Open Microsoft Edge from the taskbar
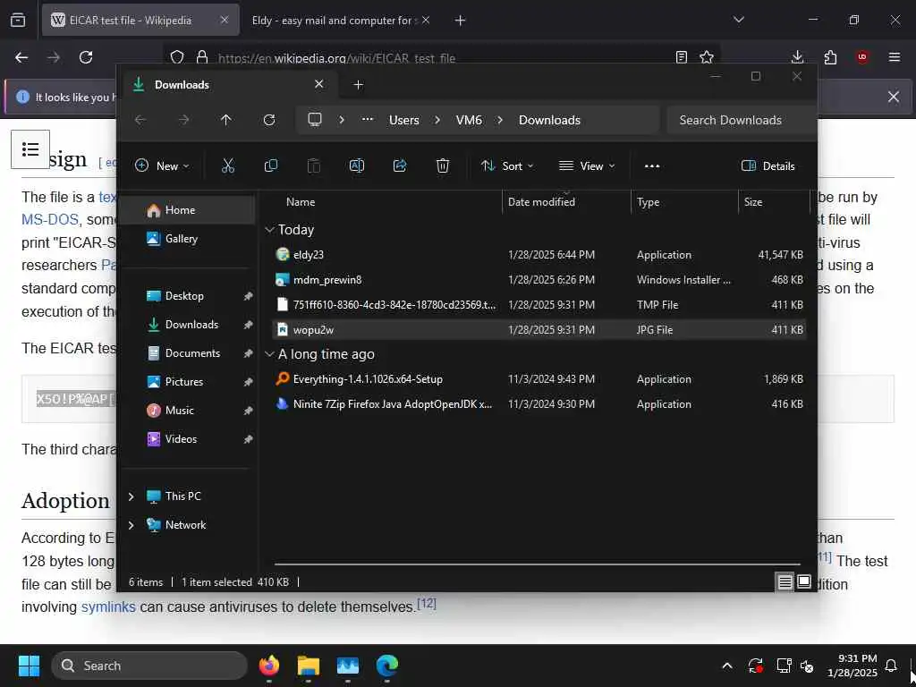This screenshot has width=916, height=687. [386, 666]
